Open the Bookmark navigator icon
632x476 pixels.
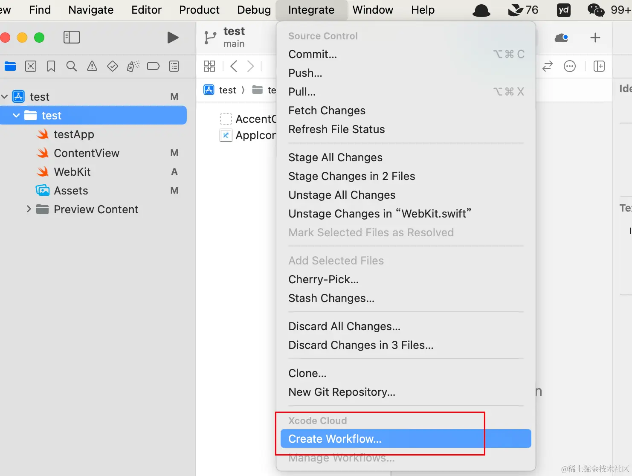point(51,66)
